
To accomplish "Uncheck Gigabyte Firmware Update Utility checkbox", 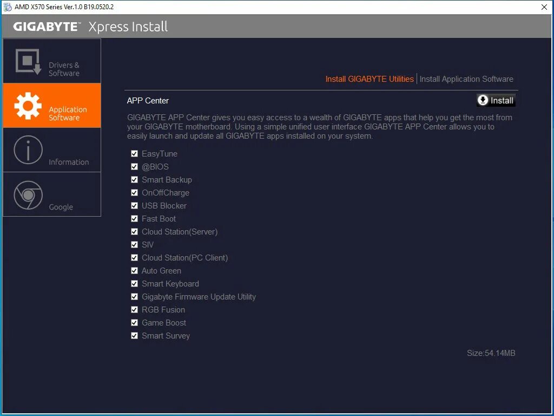I will click(x=134, y=296).
